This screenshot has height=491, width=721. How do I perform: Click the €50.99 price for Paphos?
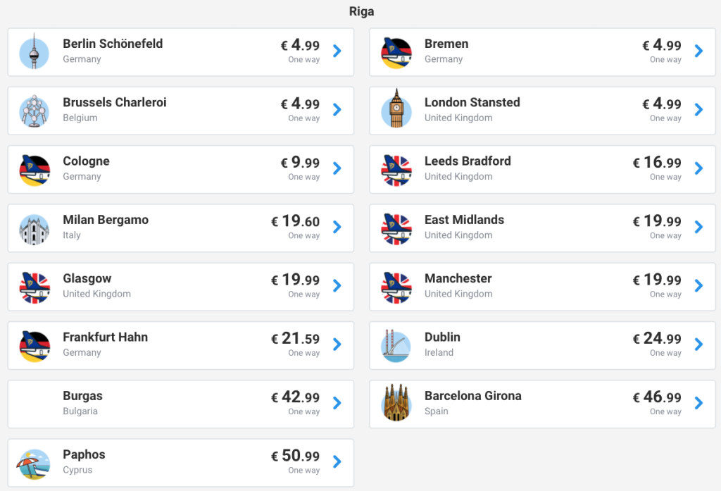tap(296, 456)
